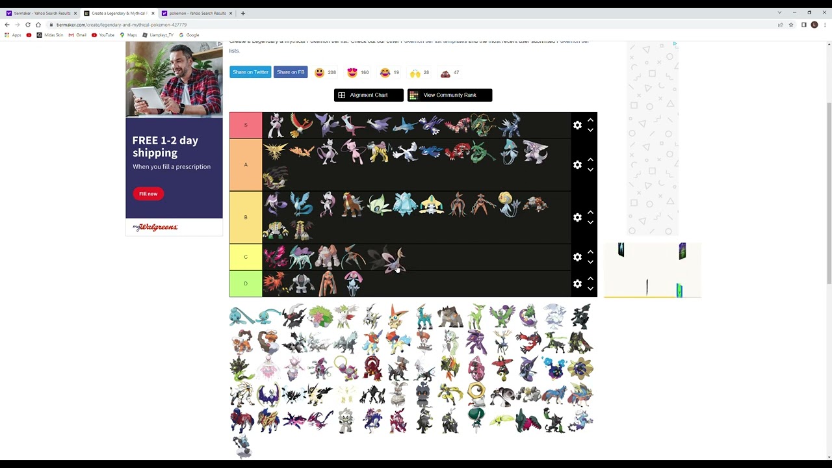Open settings gear for C tier row
Screen dimensions: 832x468
(577, 257)
